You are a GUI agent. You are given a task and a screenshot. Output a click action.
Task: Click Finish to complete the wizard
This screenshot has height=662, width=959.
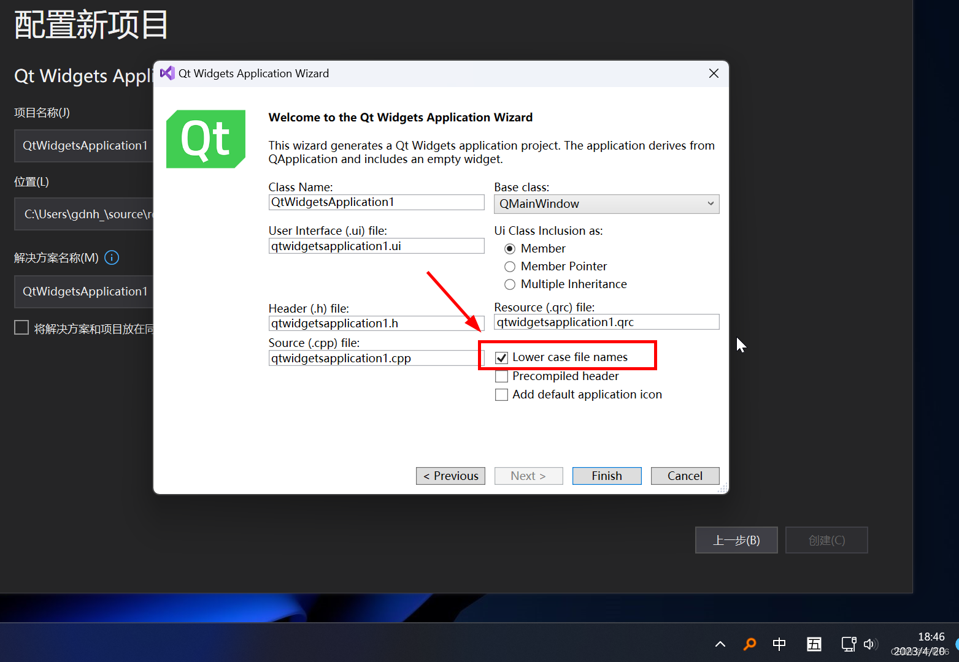(607, 476)
